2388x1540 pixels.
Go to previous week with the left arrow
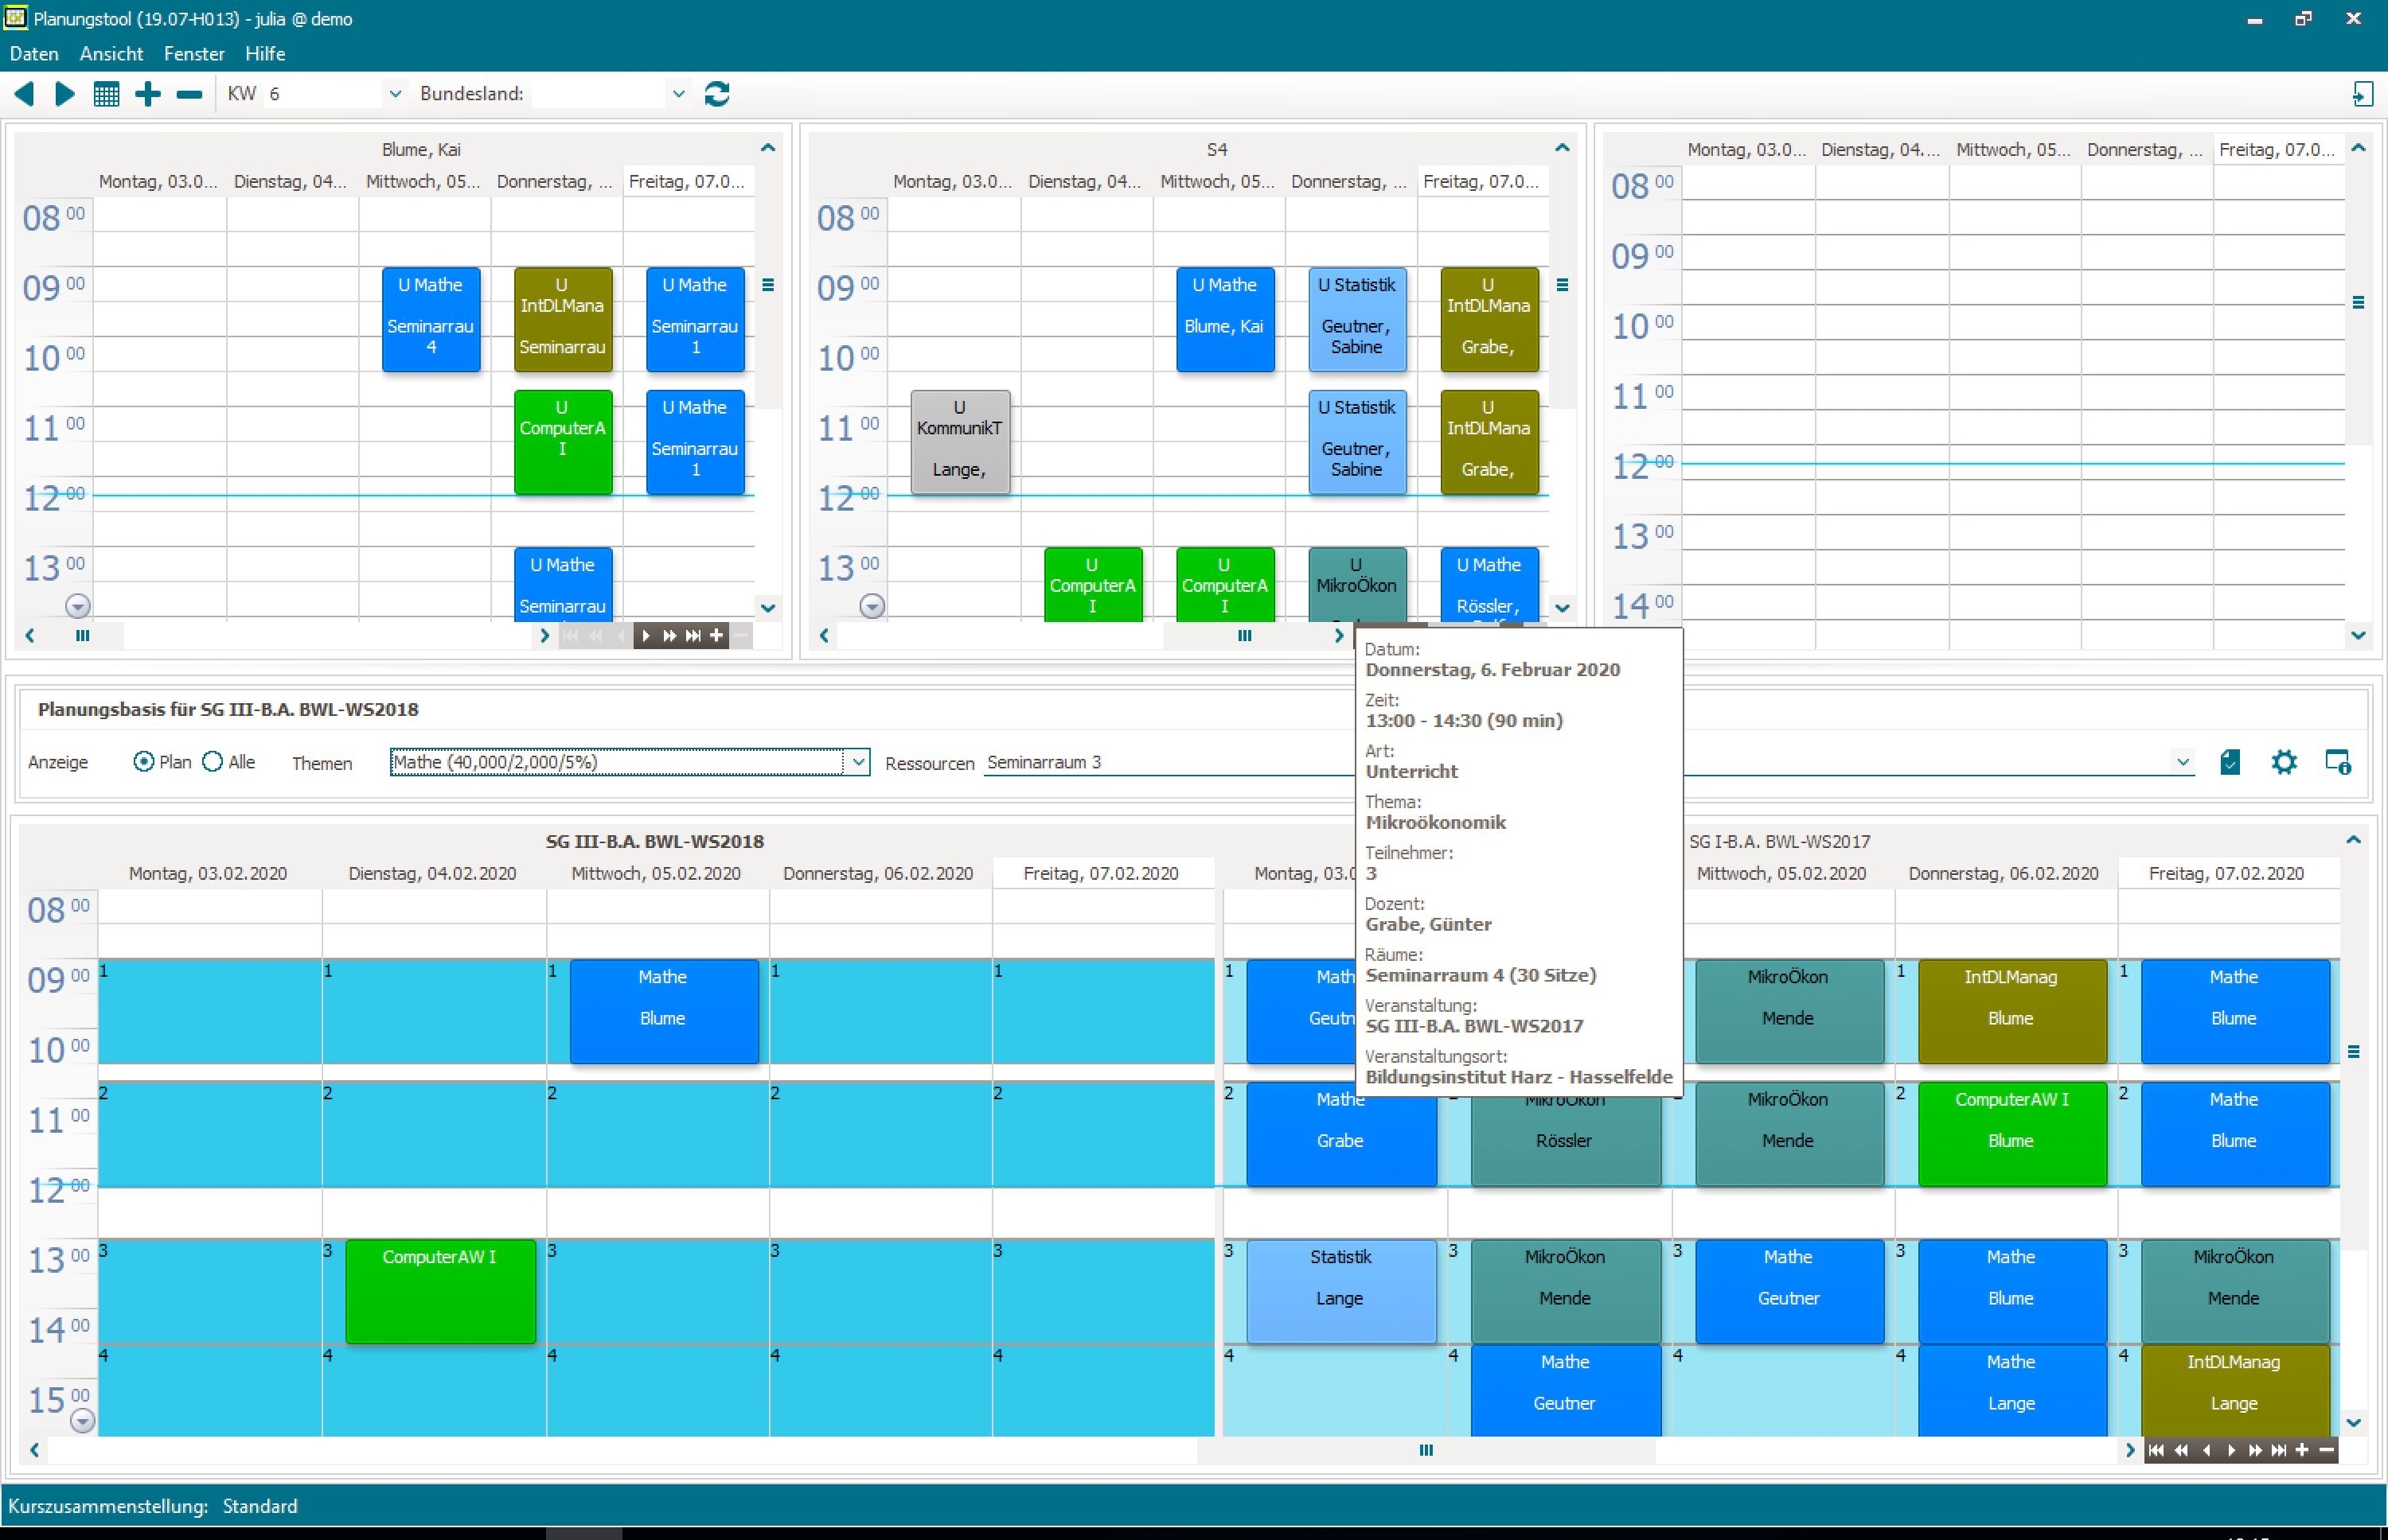coord(24,94)
